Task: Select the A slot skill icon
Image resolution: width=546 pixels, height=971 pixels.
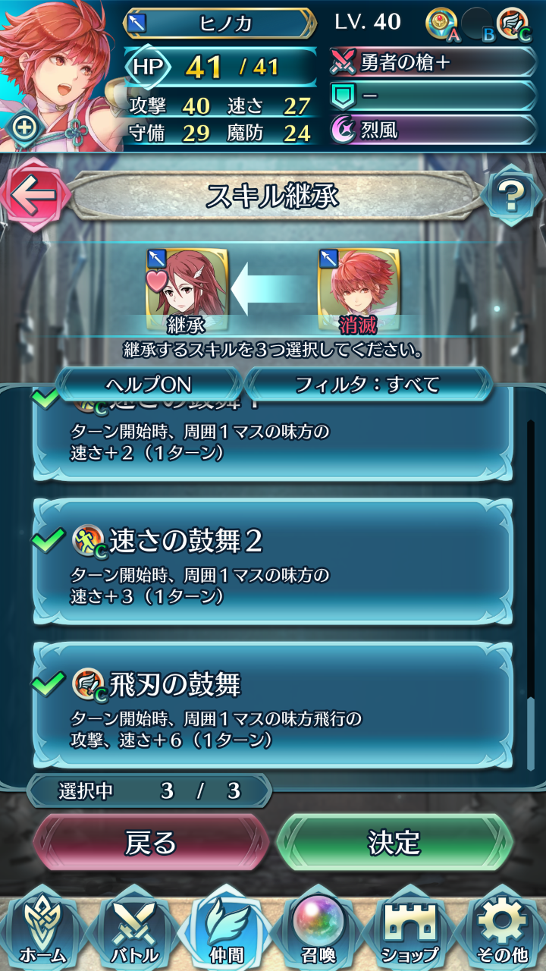Action: coord(441,23)
